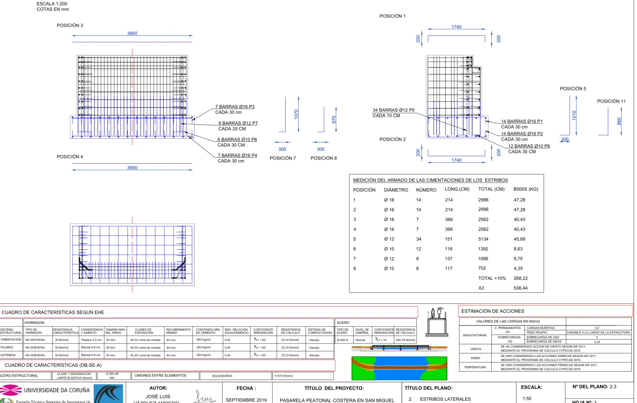The image size is (637, 403).
Task: Select the 536,44 X2 value
Action: click(x=521, y=288)
